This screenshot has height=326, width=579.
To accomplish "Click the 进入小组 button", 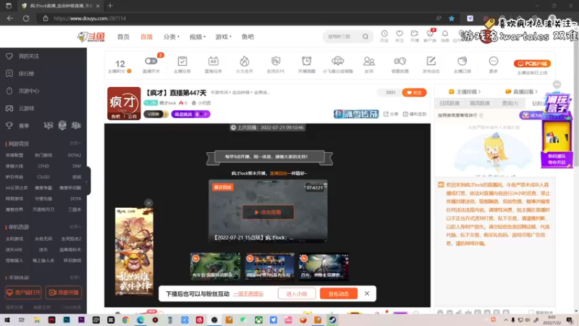I will (x=297, y=294).
